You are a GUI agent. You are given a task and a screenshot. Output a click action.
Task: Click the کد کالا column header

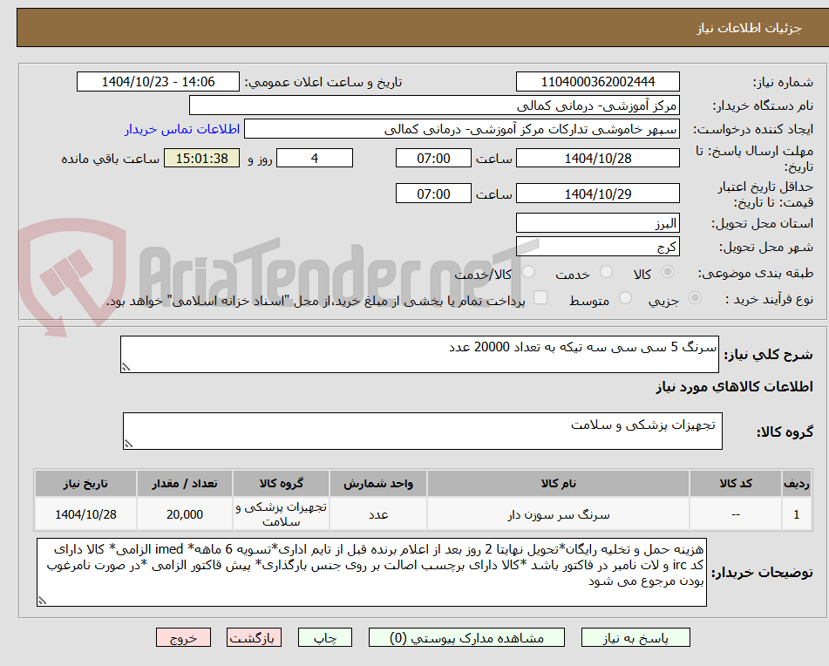736,484
